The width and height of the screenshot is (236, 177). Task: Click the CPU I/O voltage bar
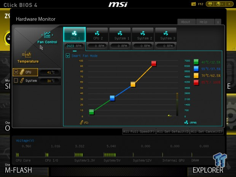[47, 155]
